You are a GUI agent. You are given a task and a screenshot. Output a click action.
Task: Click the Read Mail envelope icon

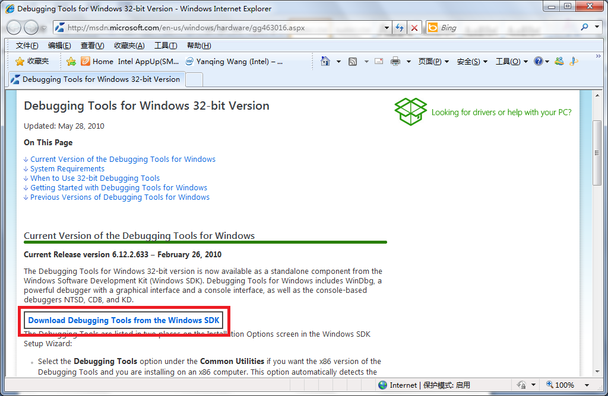coord(378,61)
